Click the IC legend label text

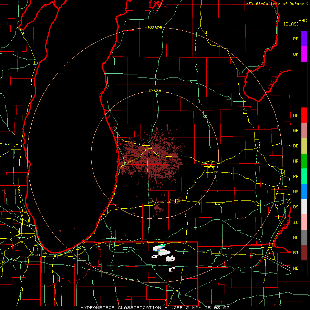(296, 222)
